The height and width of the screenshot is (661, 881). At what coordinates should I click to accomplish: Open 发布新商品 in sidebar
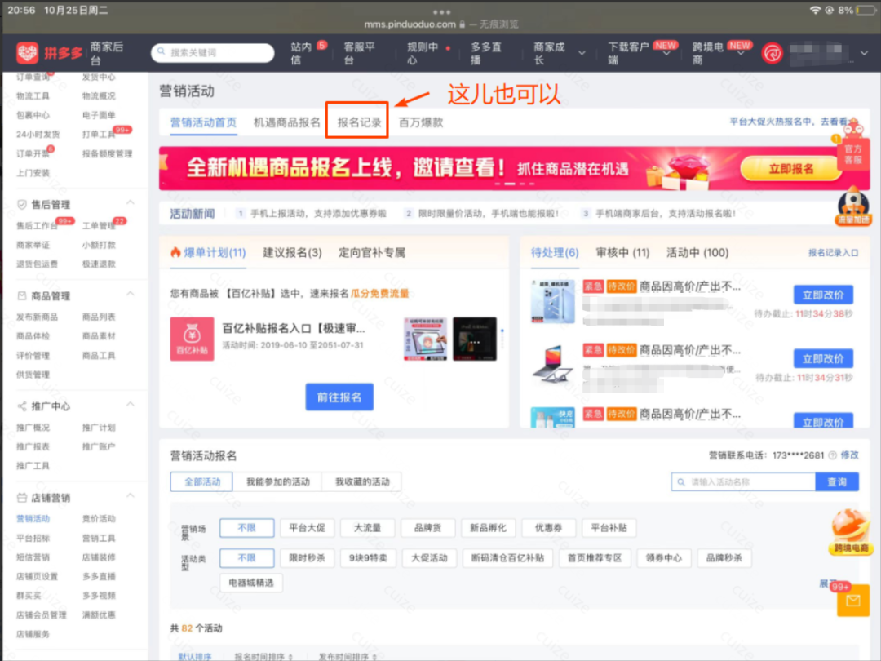coord(37,317)
